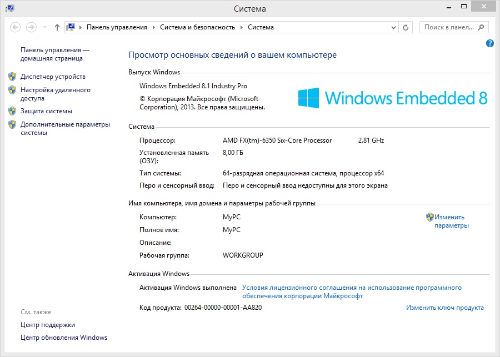
Task: Click shield icon beside Настройка удаленного доступа
Action: pos(12,90)
